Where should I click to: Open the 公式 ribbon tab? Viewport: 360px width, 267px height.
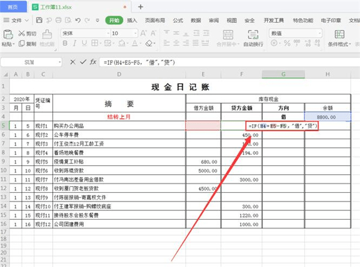[x=178, y=20]
